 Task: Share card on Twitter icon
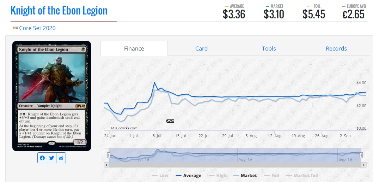51,158
